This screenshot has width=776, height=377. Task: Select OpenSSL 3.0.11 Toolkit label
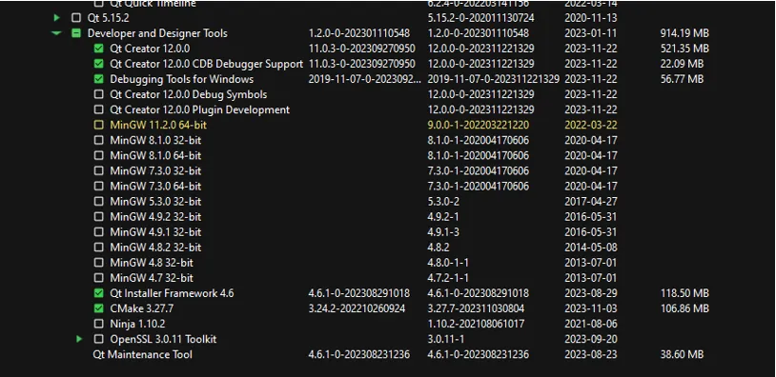point(163,340)
